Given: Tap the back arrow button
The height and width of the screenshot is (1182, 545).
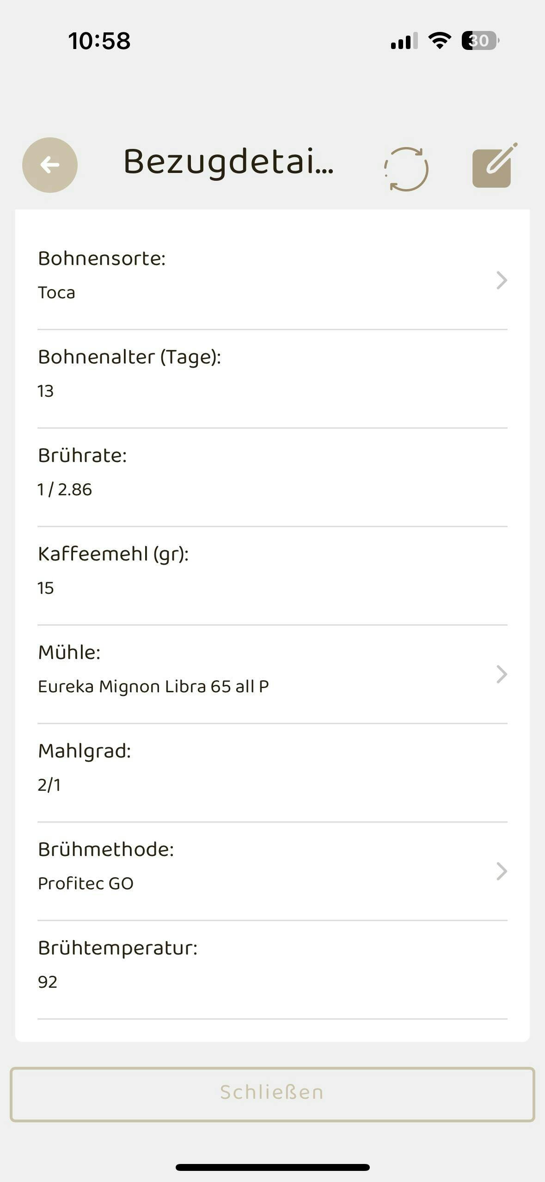Looking at the screenshot, I should tap(49, 165).
